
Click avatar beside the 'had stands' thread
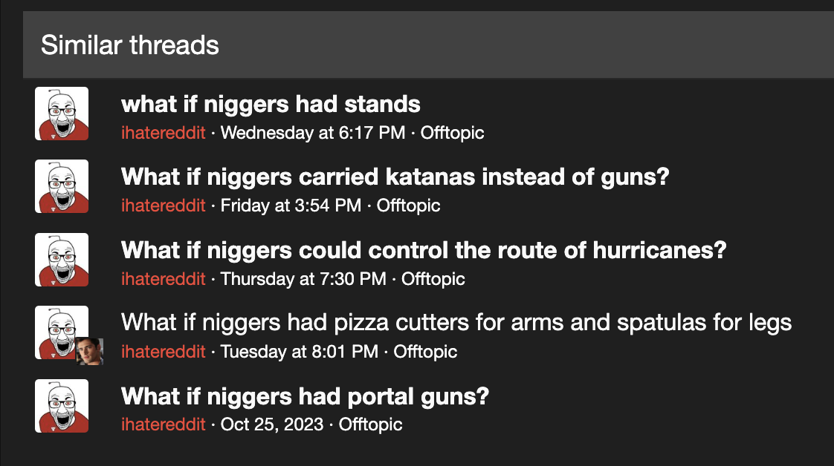[x=62, y=114]
